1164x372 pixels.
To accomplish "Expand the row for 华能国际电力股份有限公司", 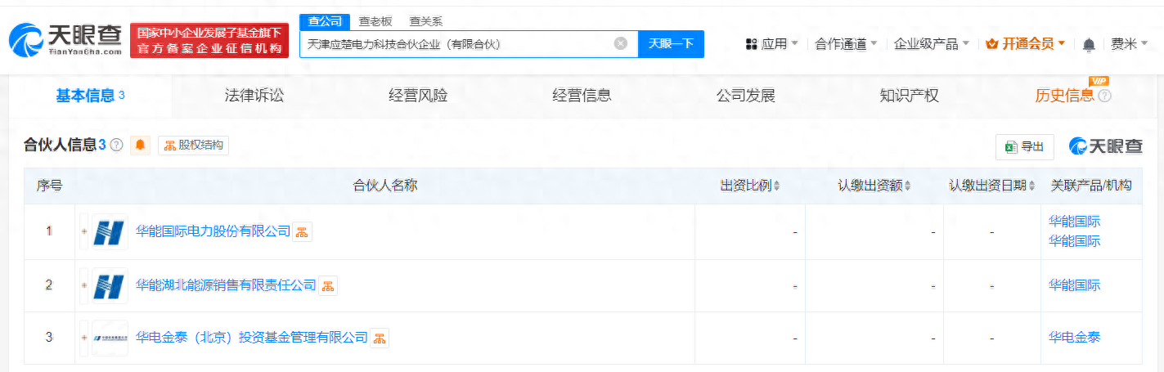I will [x=83, y=231].
